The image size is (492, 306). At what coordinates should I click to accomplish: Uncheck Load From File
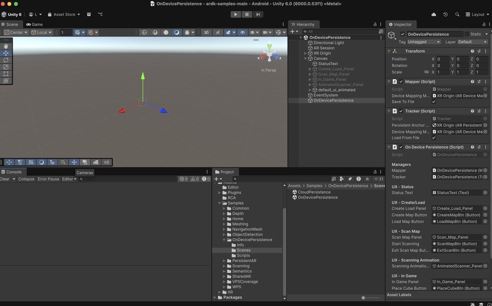pyautogui.click(x=434, y=138)
